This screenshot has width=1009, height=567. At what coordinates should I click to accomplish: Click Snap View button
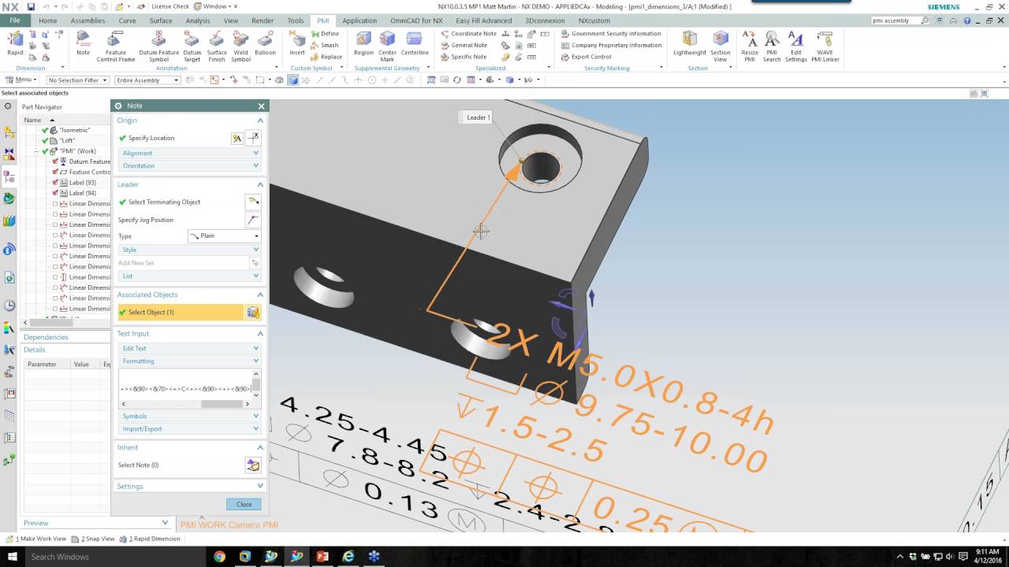tap(93, 539)
